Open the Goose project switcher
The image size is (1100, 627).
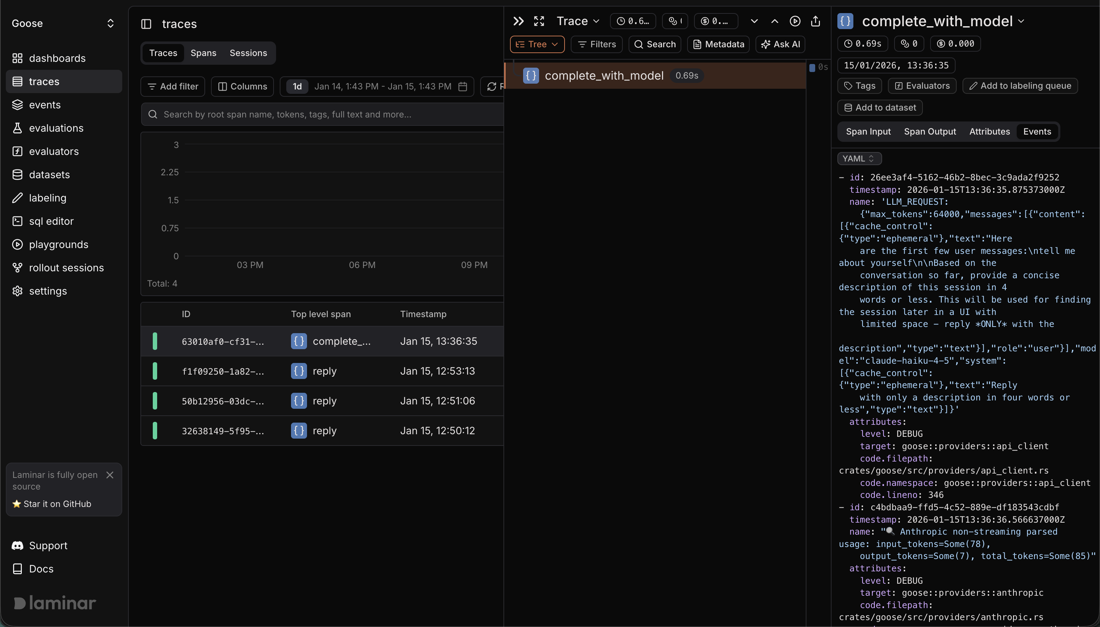(x=64, y=23)
